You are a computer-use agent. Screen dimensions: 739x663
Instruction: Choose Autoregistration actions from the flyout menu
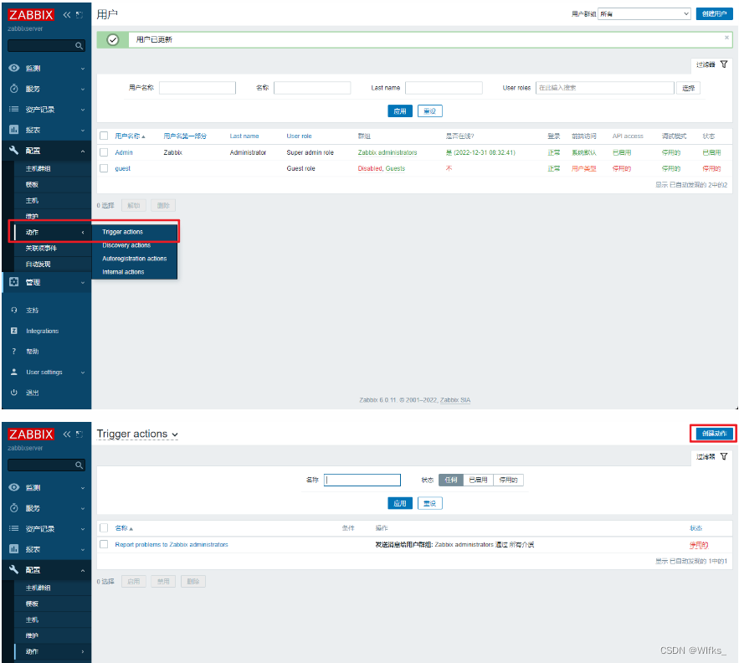[134, 259]
